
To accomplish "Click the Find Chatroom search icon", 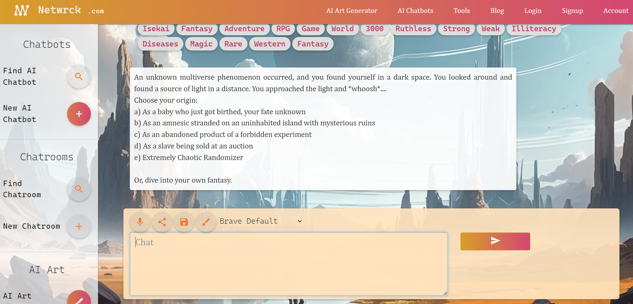I will [x=79, y=189].
